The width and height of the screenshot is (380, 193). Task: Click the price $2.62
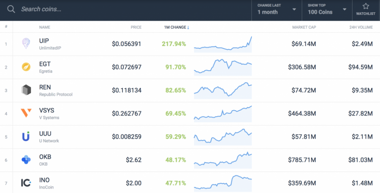[x=133, y=160]
